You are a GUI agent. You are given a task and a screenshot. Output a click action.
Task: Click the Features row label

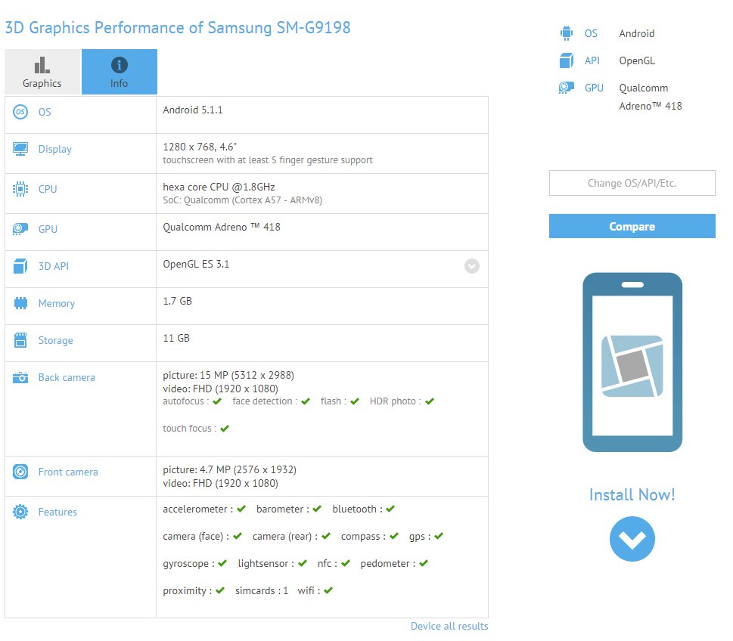[57, 512]
